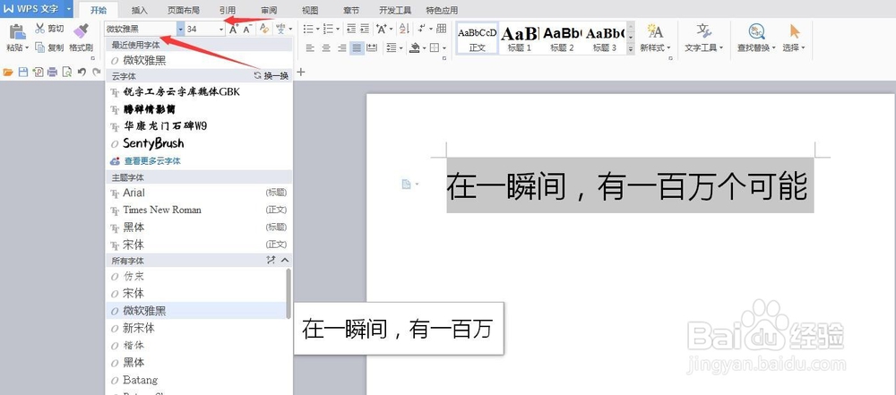The height and width of the screenshot is (395, 896).
Task: Switch to the 开发工具 tab
Action: pos(395,10)
